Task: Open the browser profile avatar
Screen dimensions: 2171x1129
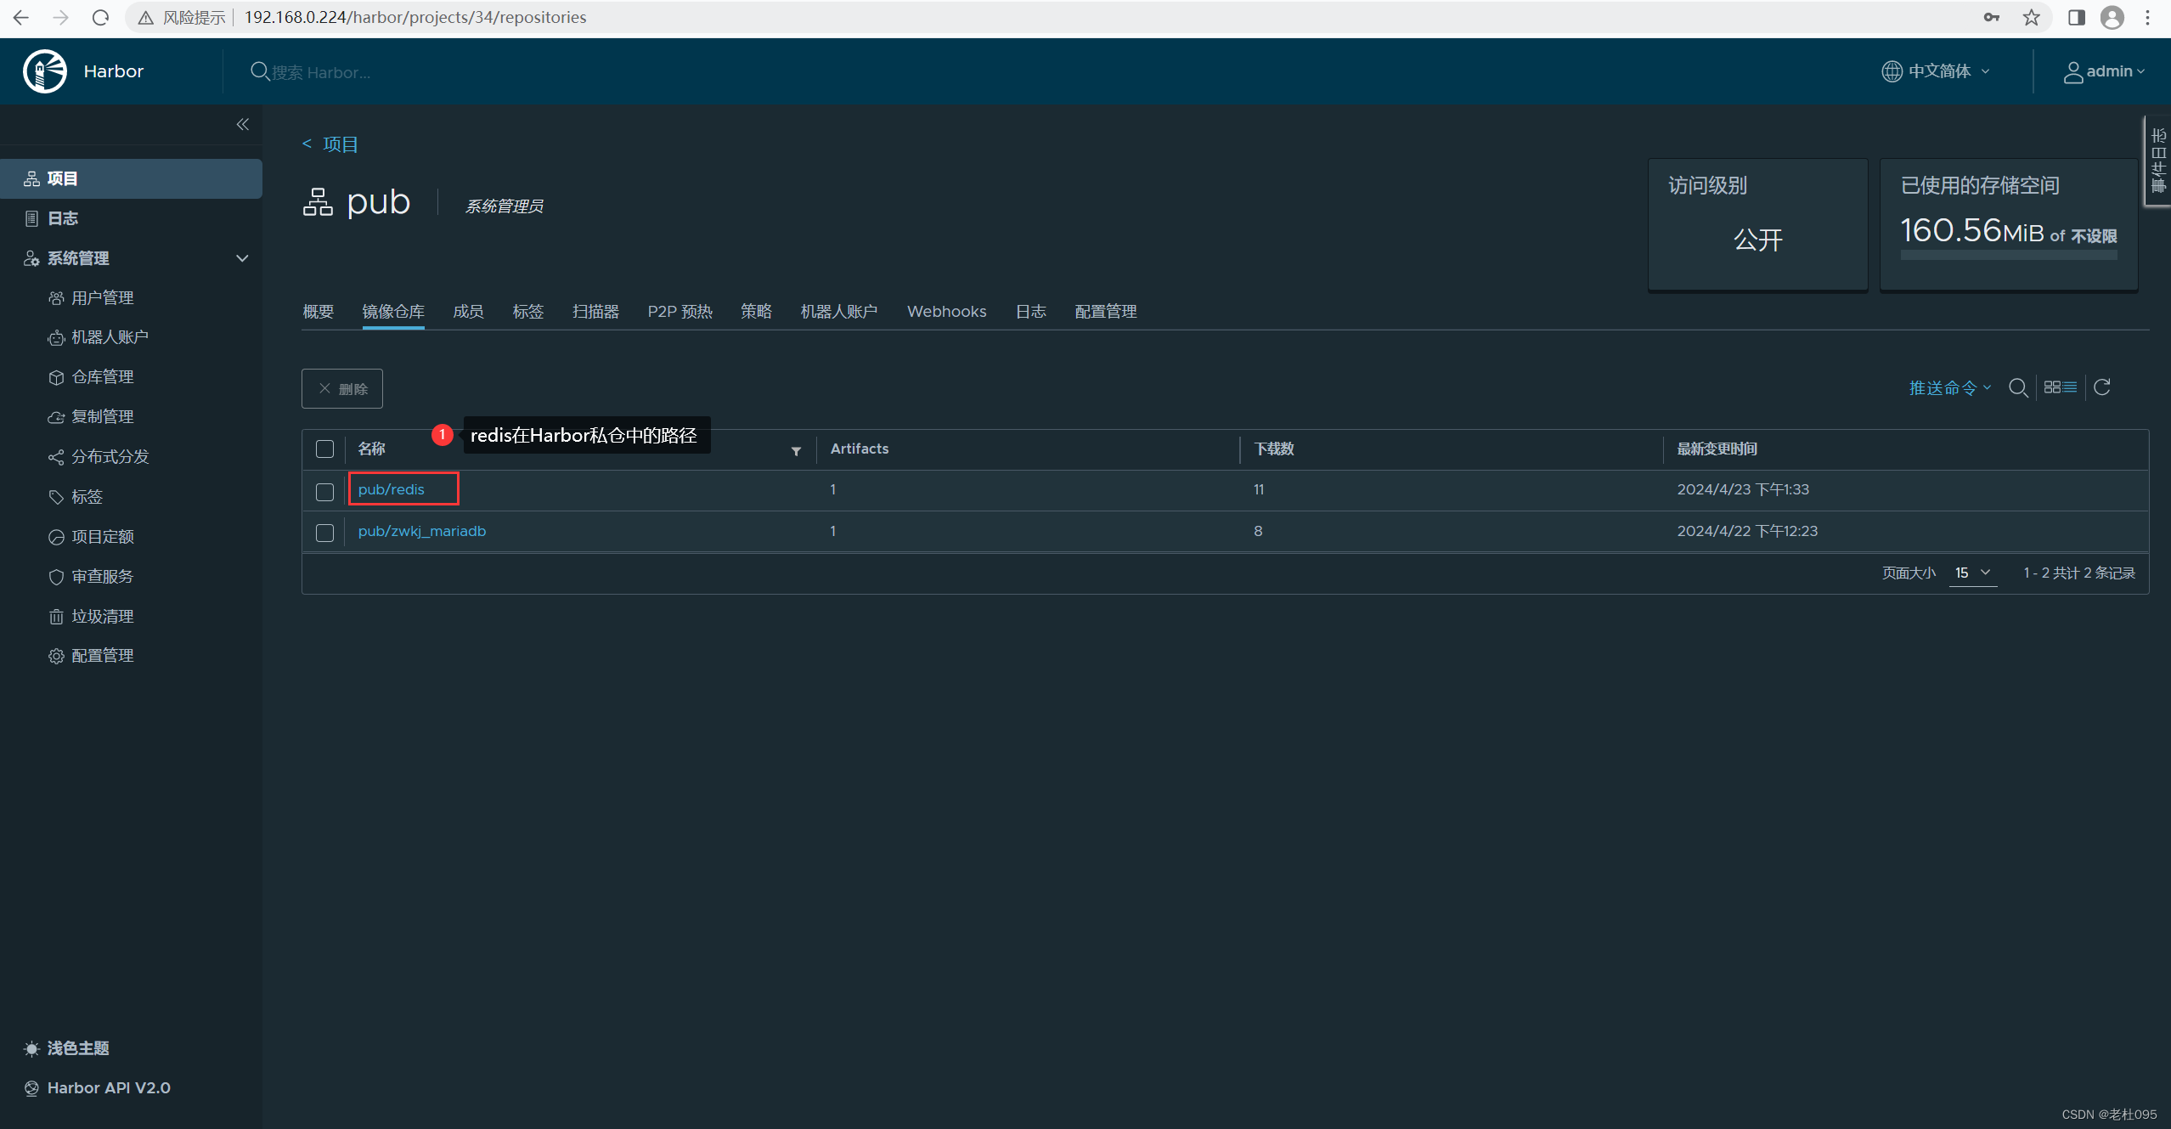Action: (2112, 17)
